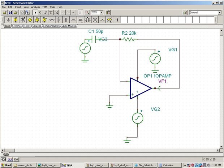Expand the Ground component dropdown
The width and height of the screenshot is (224, 168).
click(220, 13)
